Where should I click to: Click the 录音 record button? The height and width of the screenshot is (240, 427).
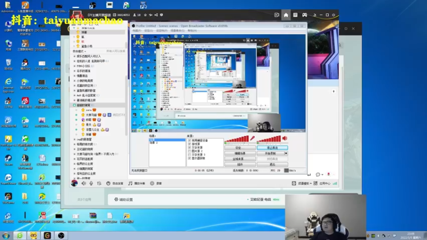156,183
